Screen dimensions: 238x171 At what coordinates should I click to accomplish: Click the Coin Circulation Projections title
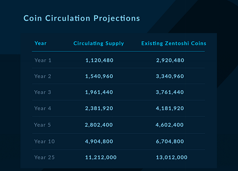[82, 19]
